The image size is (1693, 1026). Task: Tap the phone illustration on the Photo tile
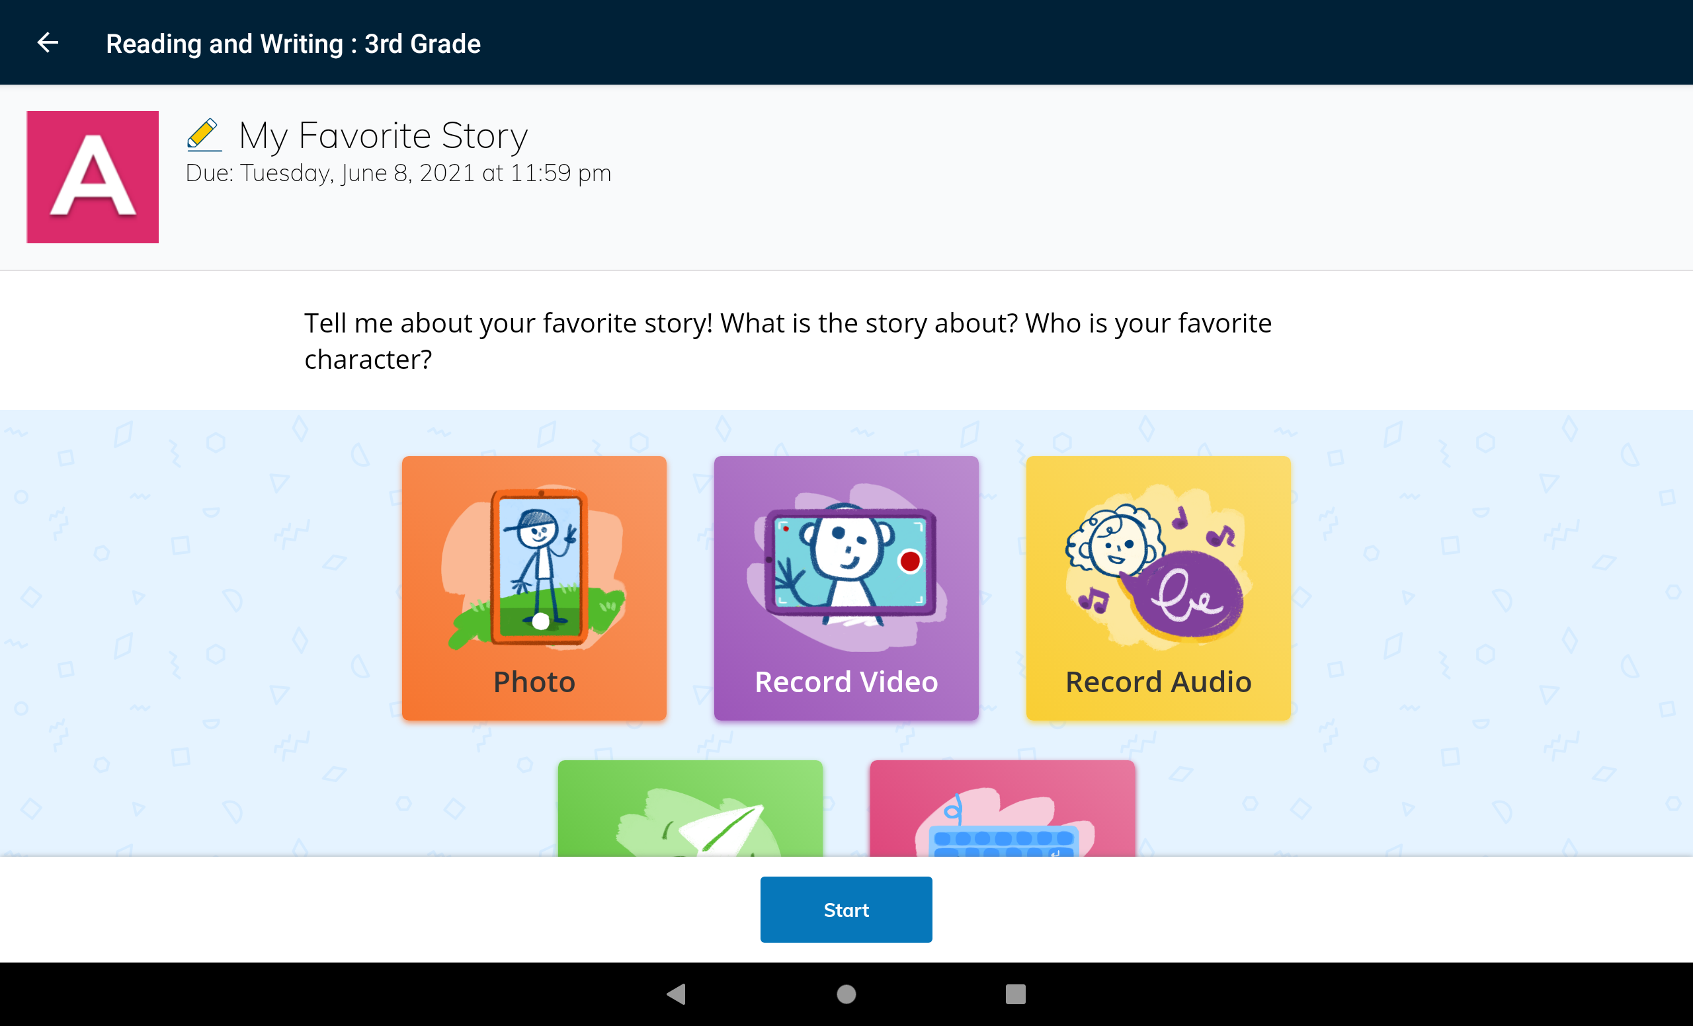[538, 567]
